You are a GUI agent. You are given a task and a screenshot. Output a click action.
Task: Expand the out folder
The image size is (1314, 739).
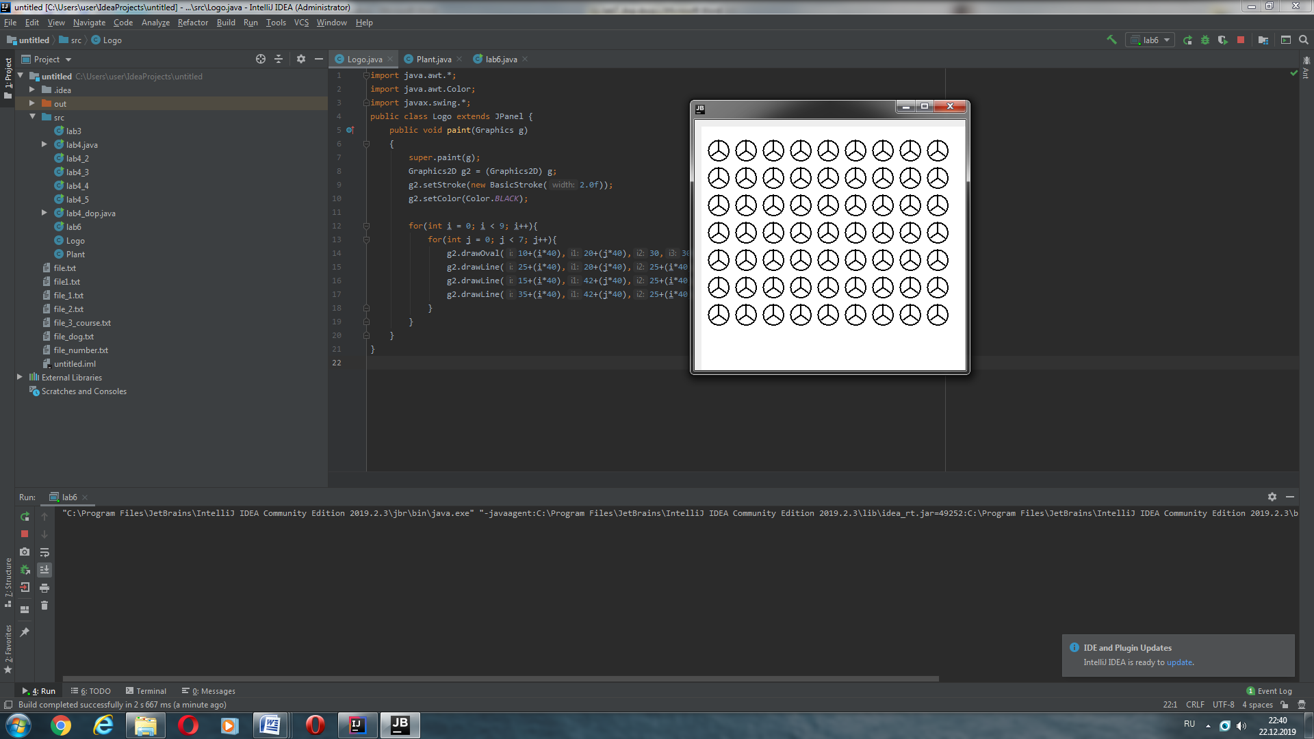click(x=32, y=103)
